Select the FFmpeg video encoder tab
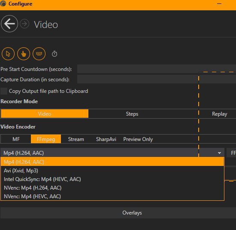Image resolution: width=236 pixels, height=230 pixels. pyautogui.click(x=46, y=139)
